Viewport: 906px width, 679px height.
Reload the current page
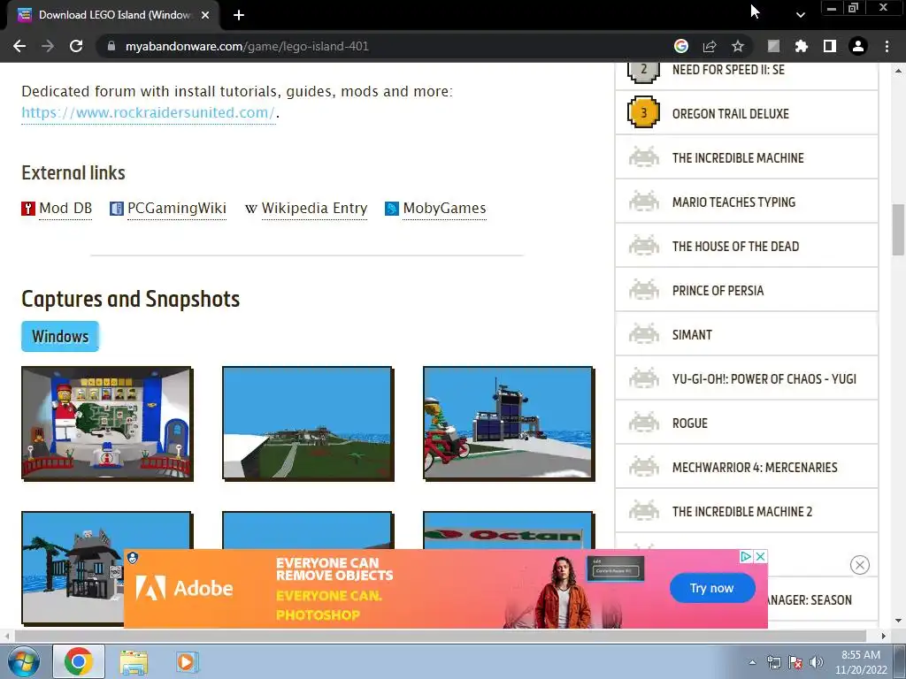[x=76, y=46]
